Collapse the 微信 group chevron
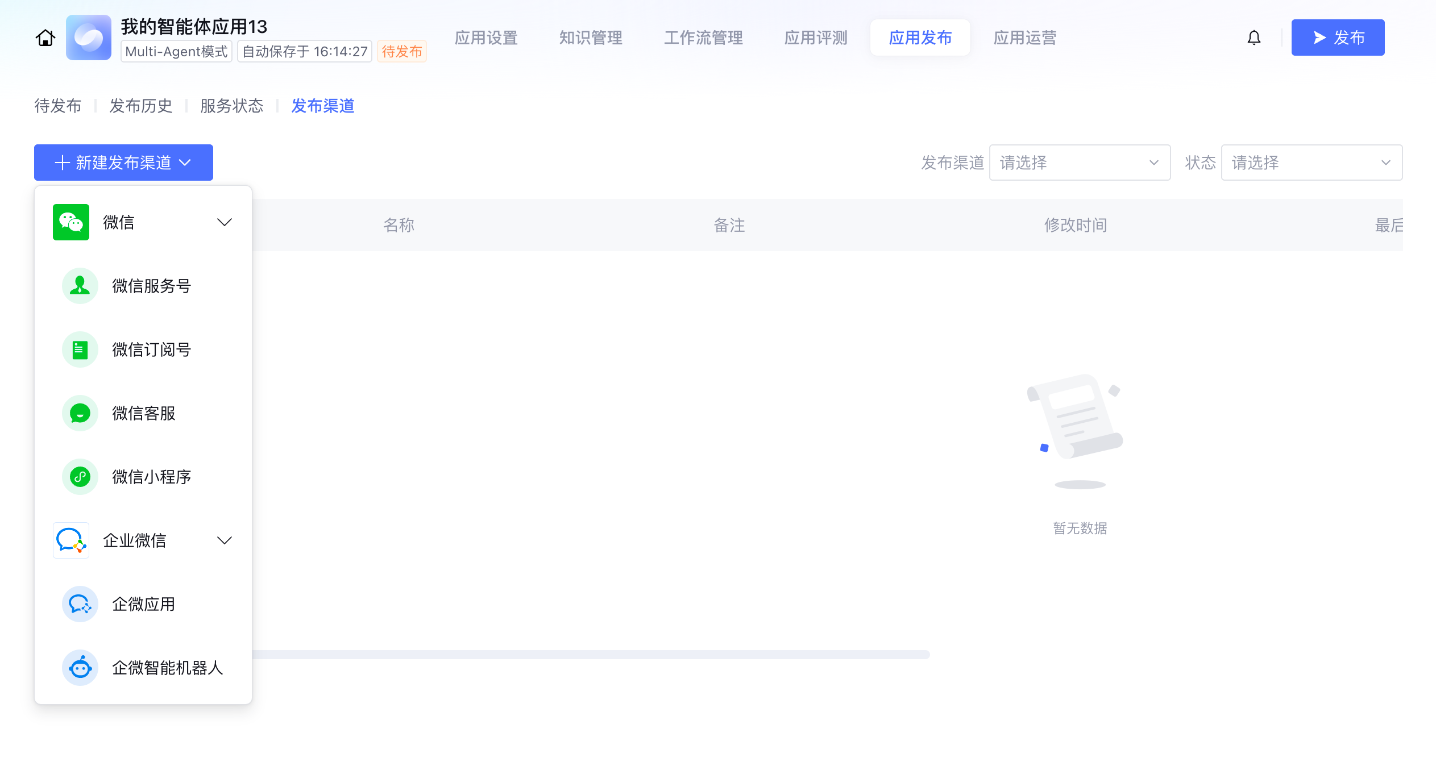The height and width of the screenshot is (766, 1436). [x=225, y=222]
